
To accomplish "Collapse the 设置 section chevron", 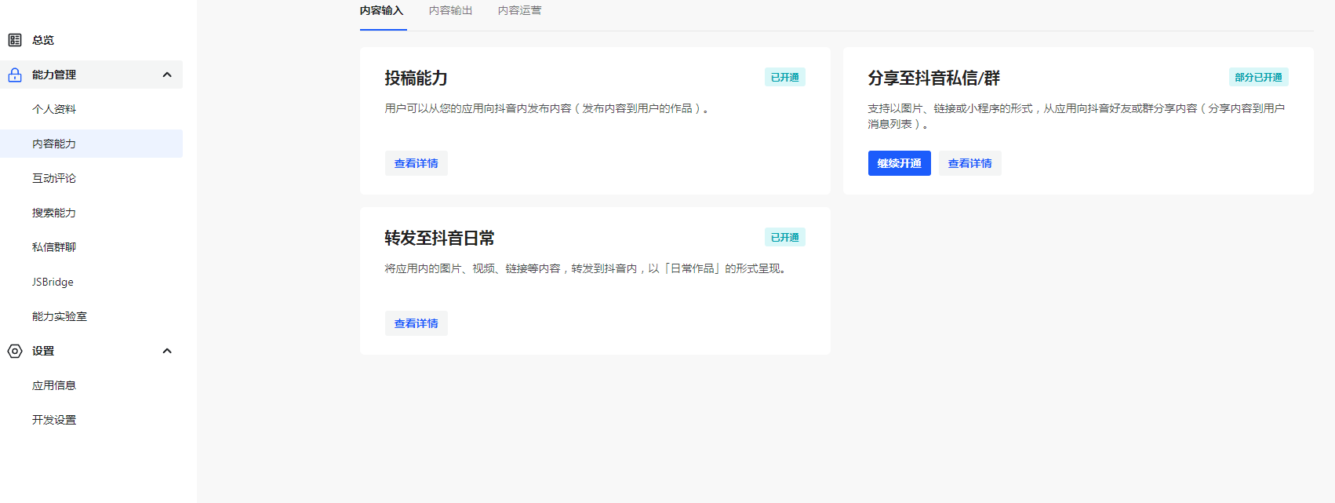I will point(167,351).
